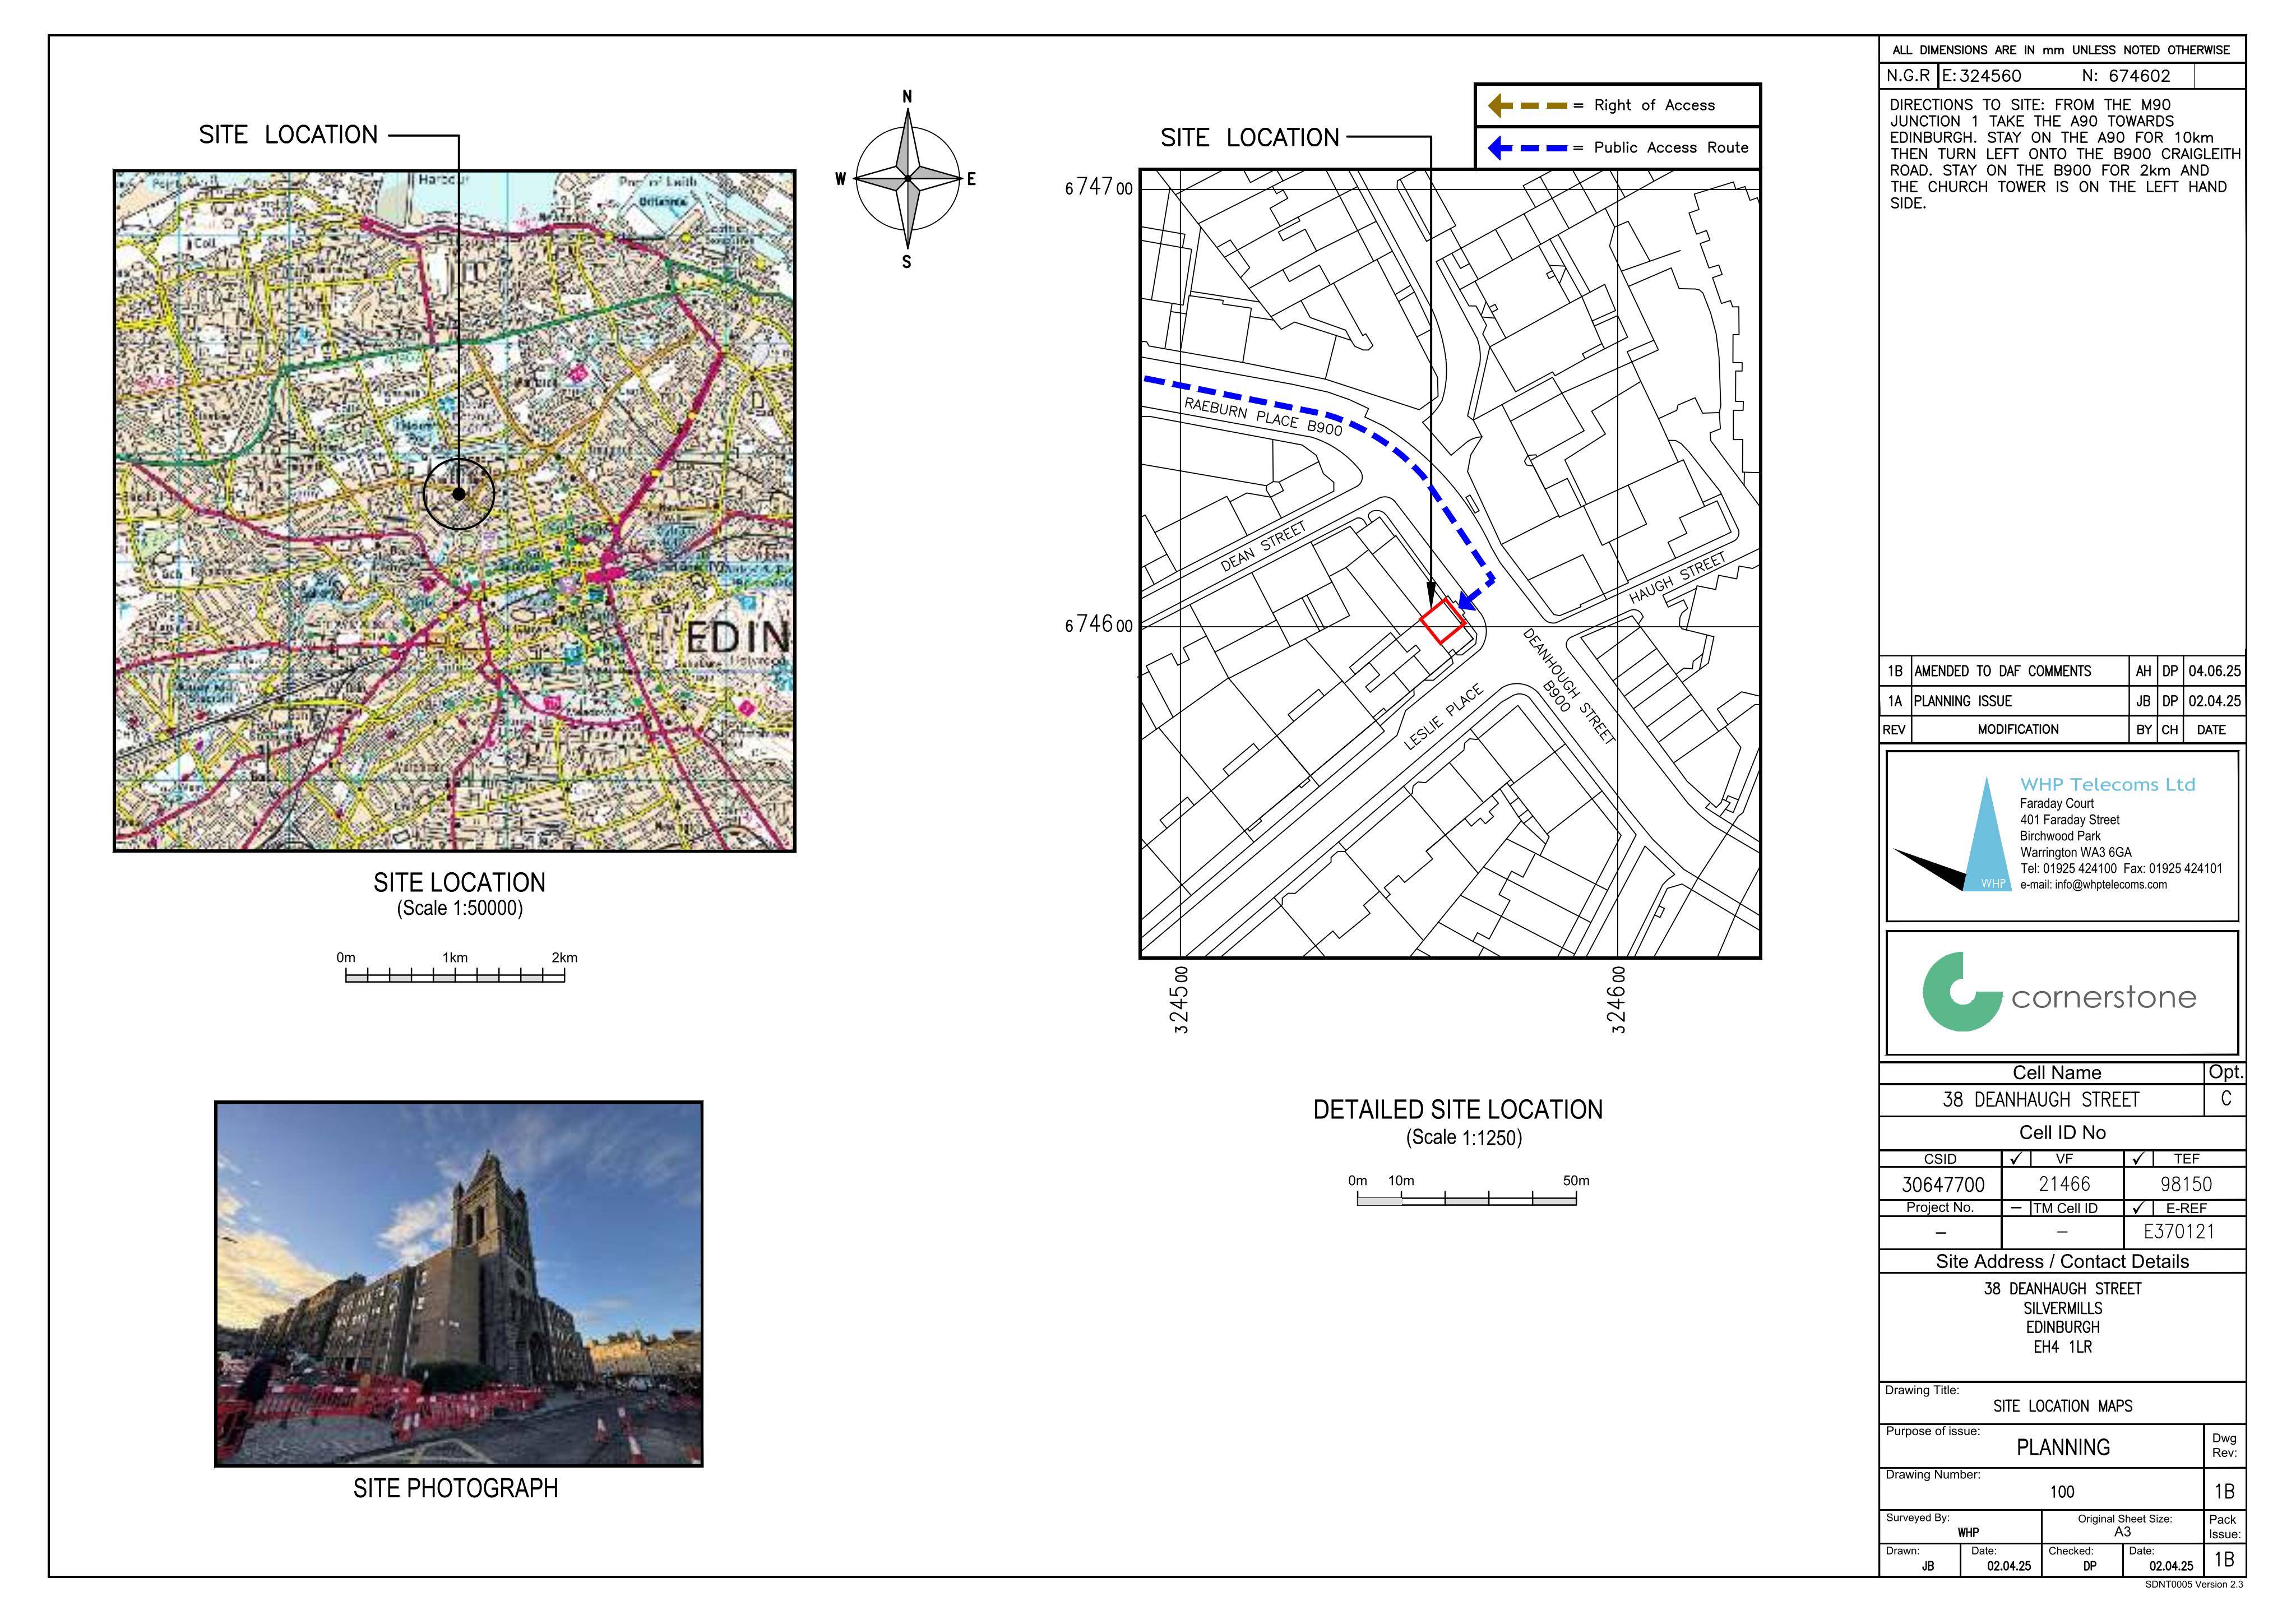Click the '1B' value under Pack Issue
Image resolution: width=2296 pixels, height=1624 pixels.
(x=2224, y=1560)
